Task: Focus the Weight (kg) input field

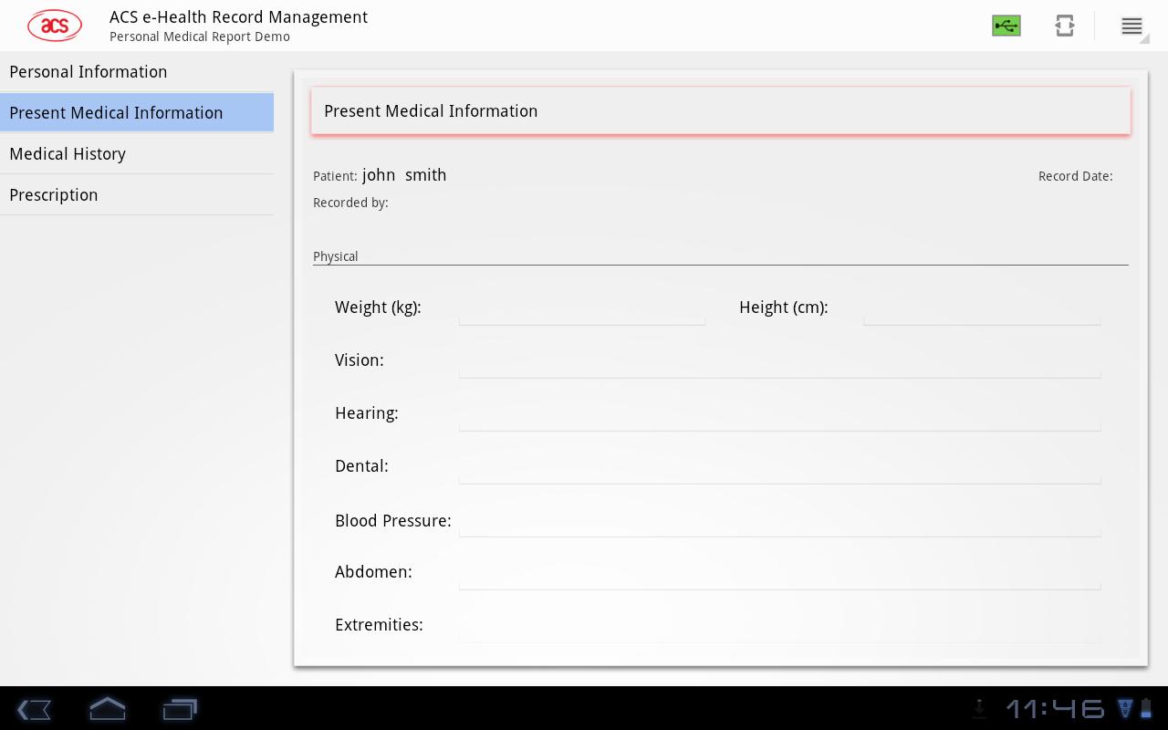Action: pos(581,308)
